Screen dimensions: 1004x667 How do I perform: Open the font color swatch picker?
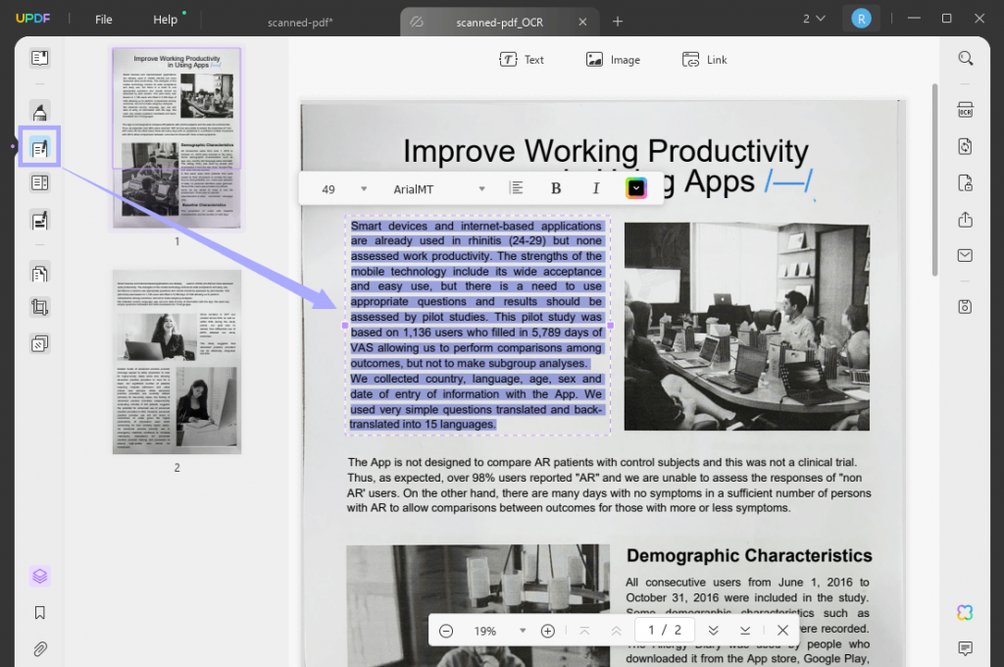635,187
